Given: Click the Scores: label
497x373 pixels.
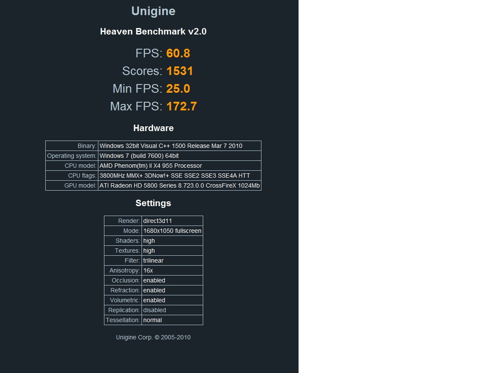Looking at the screenshot, I should (142, 71).
